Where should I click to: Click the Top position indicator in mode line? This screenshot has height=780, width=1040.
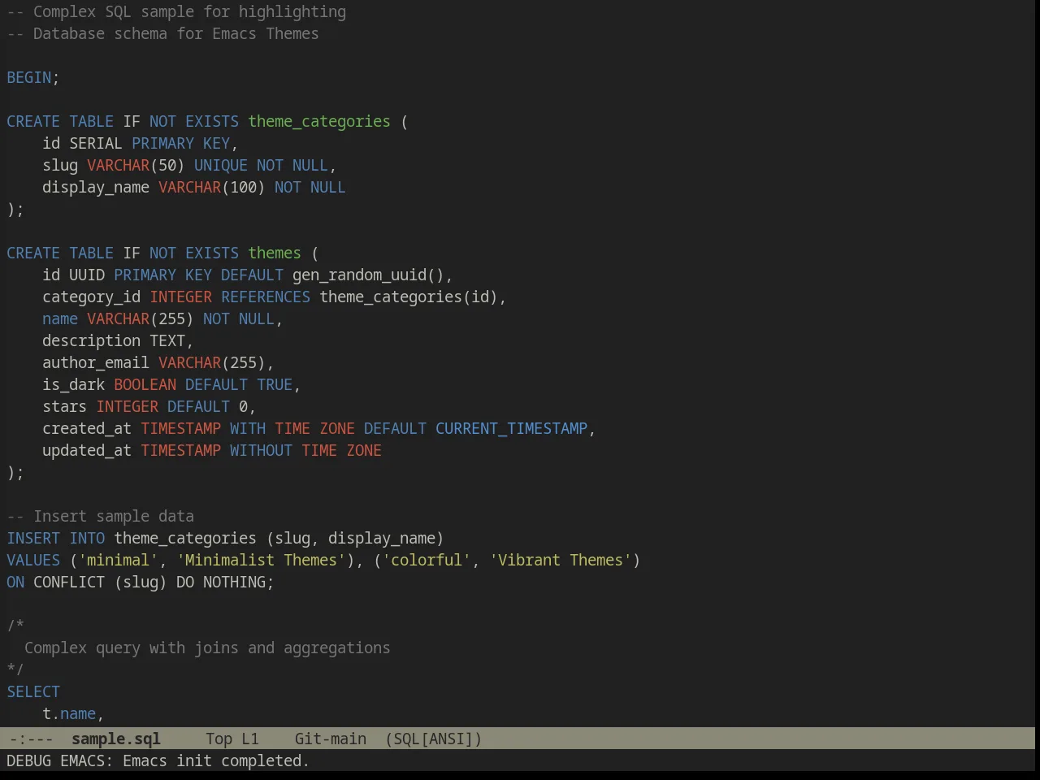[219, 739]
